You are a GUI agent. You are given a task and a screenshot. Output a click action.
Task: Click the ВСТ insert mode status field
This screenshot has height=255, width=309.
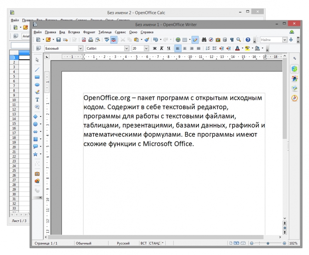[144, 243]
